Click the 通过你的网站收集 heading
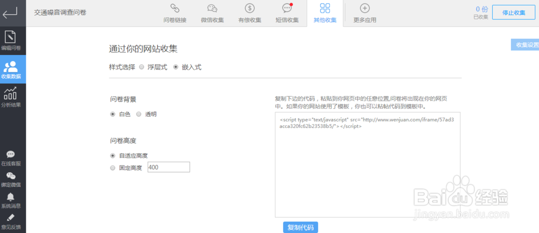 point(143,49)
